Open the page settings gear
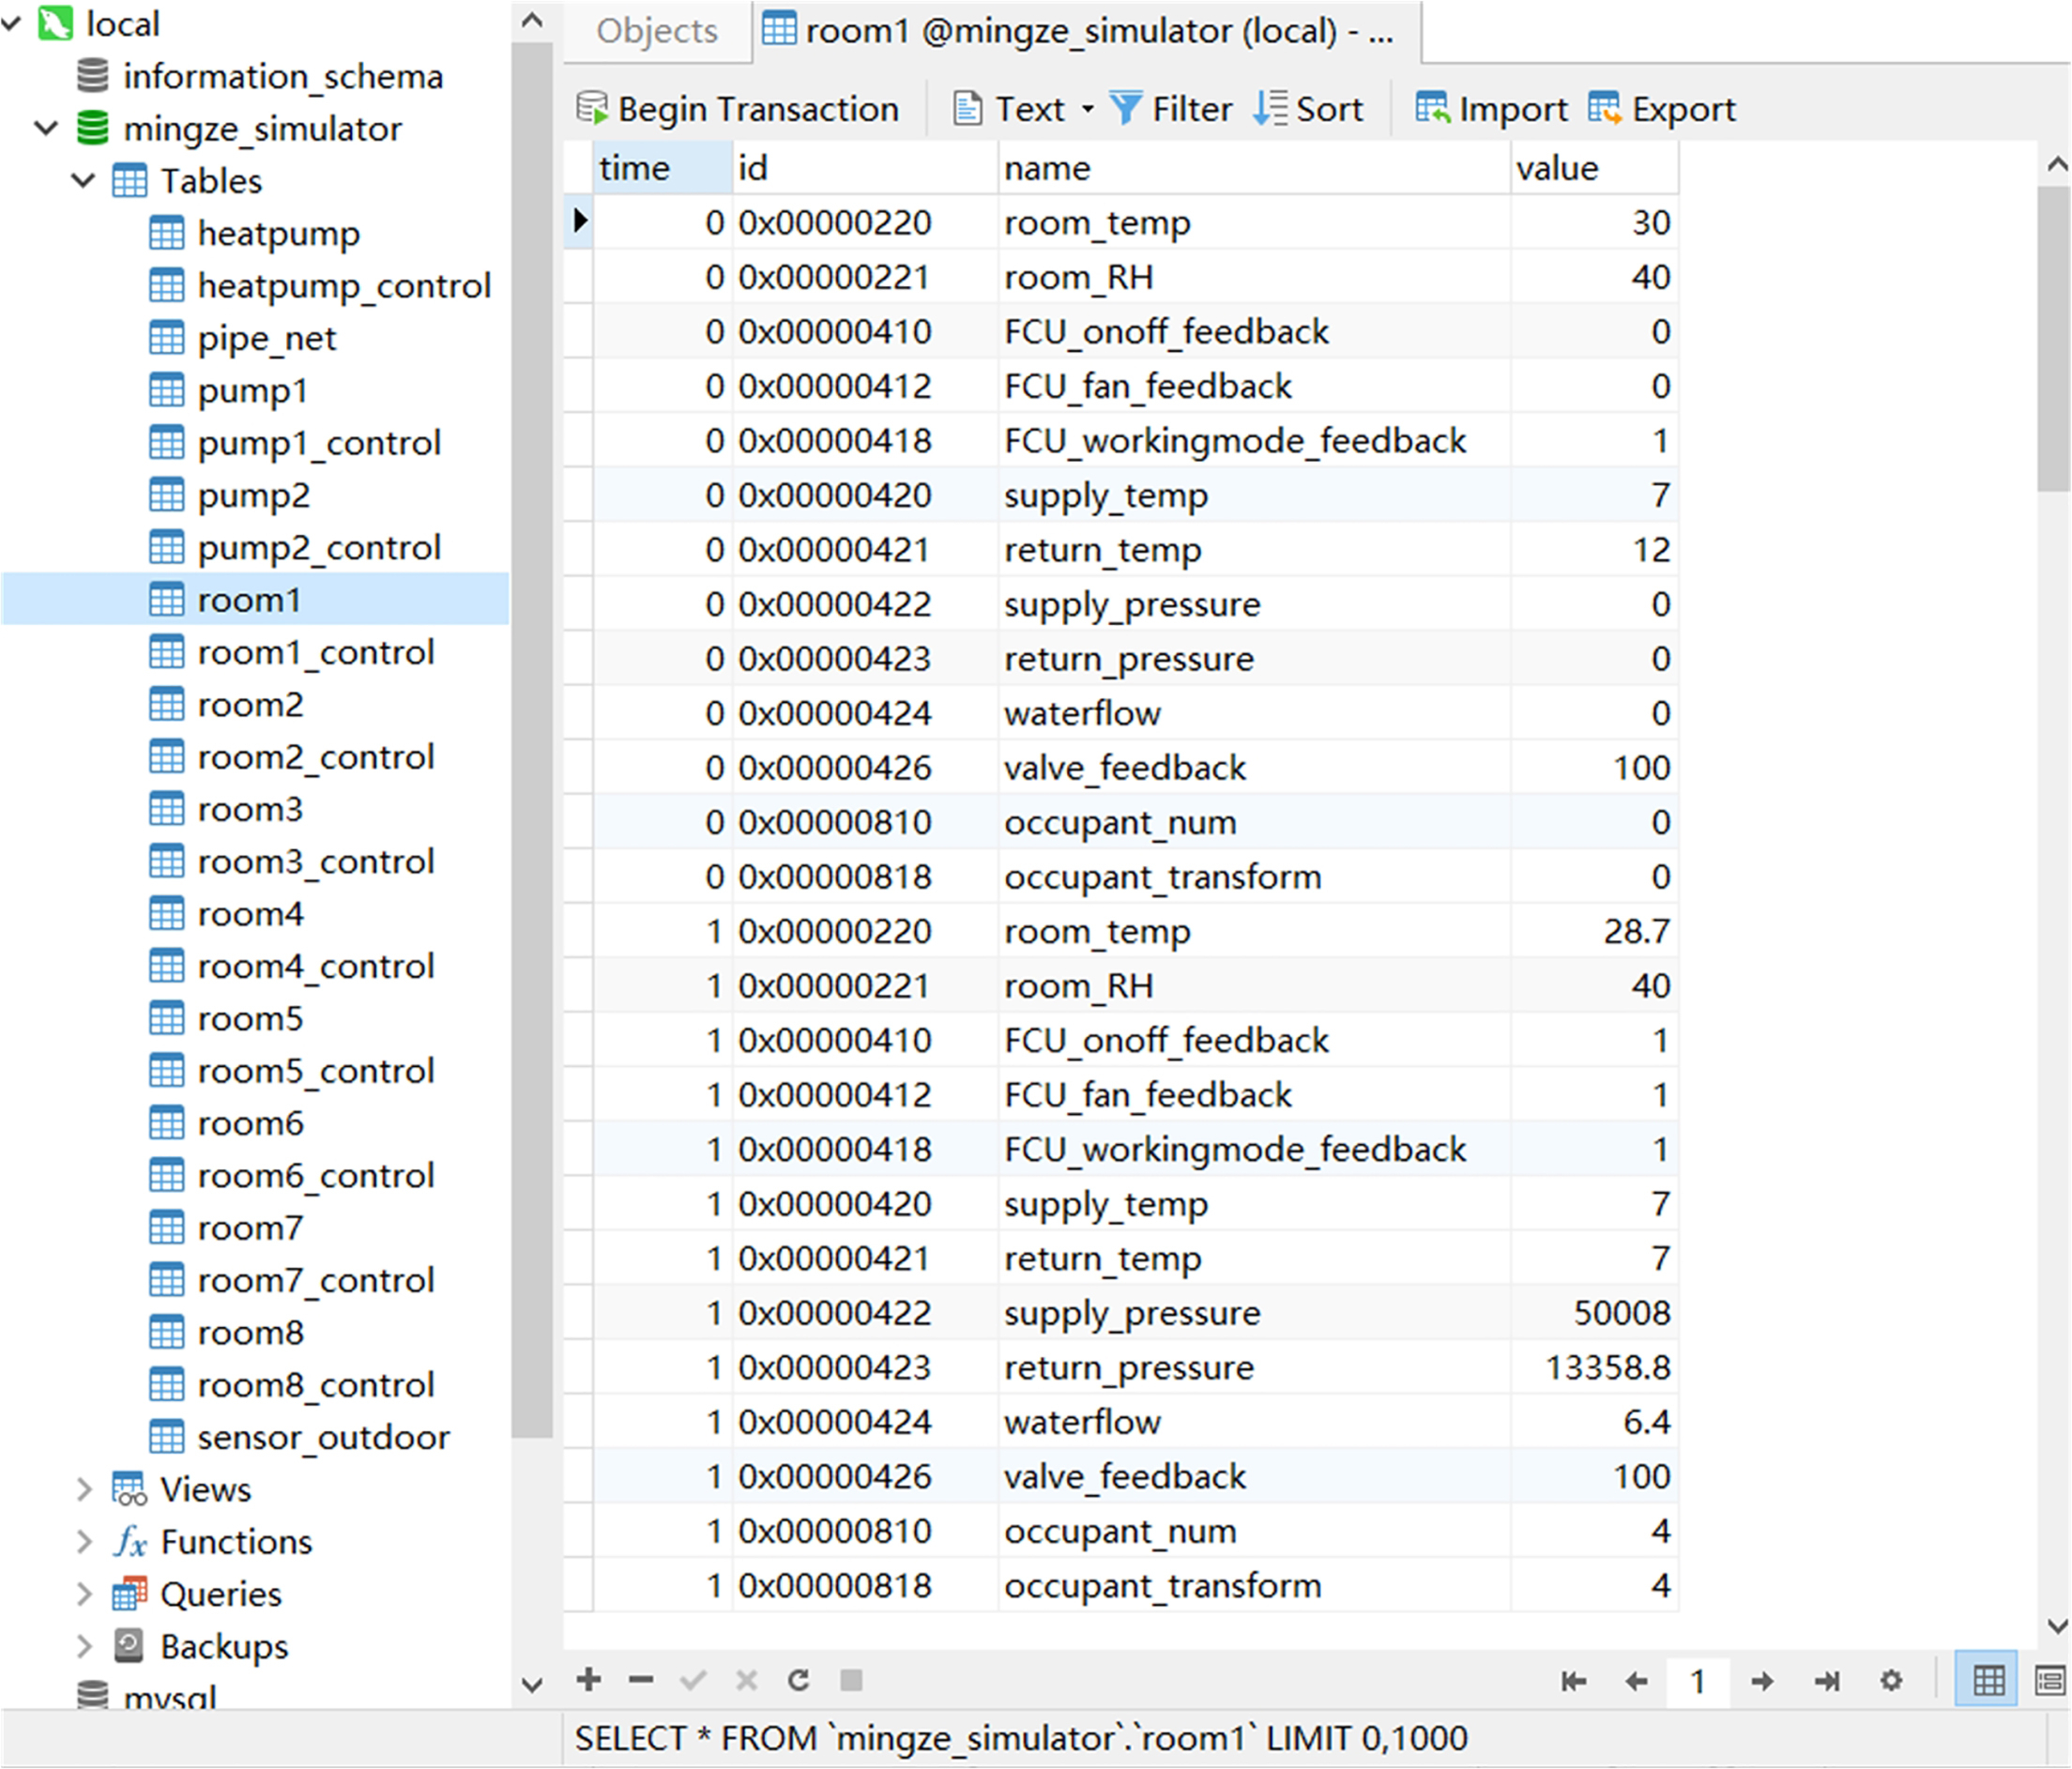This screenshot has height=1769, width=2072. pos(1891,1681)
